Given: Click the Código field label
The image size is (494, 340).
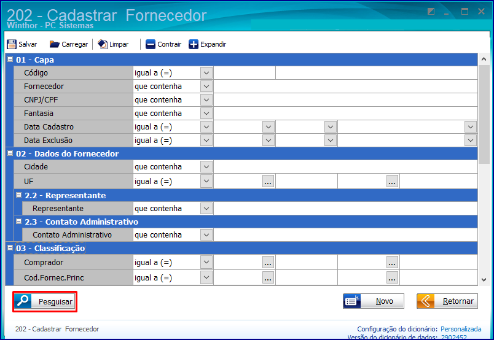Looking at the screenshot, I should pyautogui.click(x=36, y=73).
